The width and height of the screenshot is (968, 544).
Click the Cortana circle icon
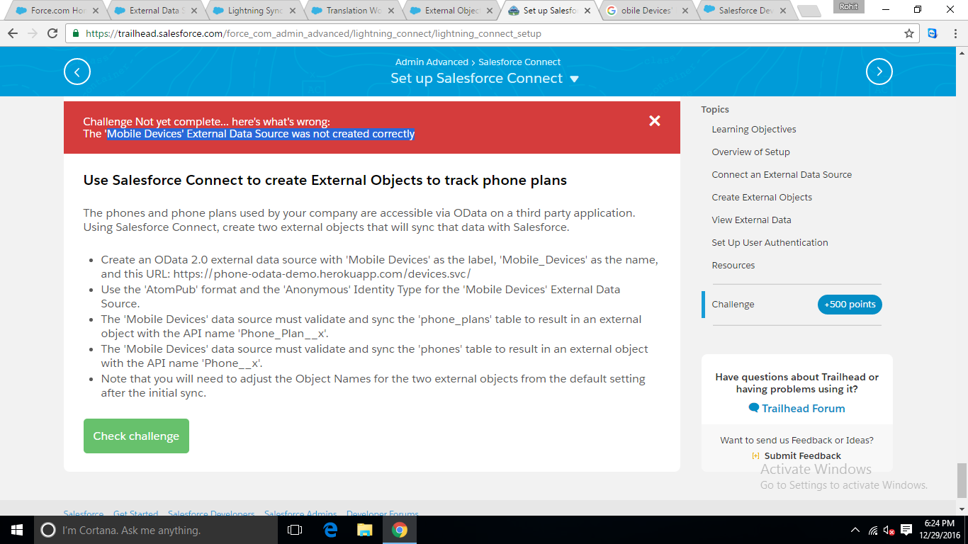click(x=48, y=530)
